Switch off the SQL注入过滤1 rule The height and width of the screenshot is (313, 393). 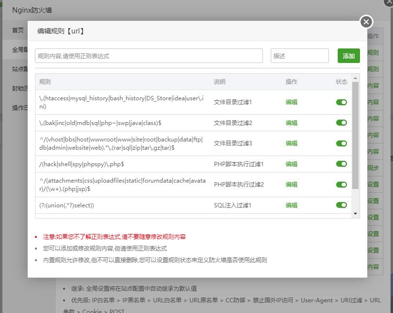pyautogui.click(x=342, y=205)
